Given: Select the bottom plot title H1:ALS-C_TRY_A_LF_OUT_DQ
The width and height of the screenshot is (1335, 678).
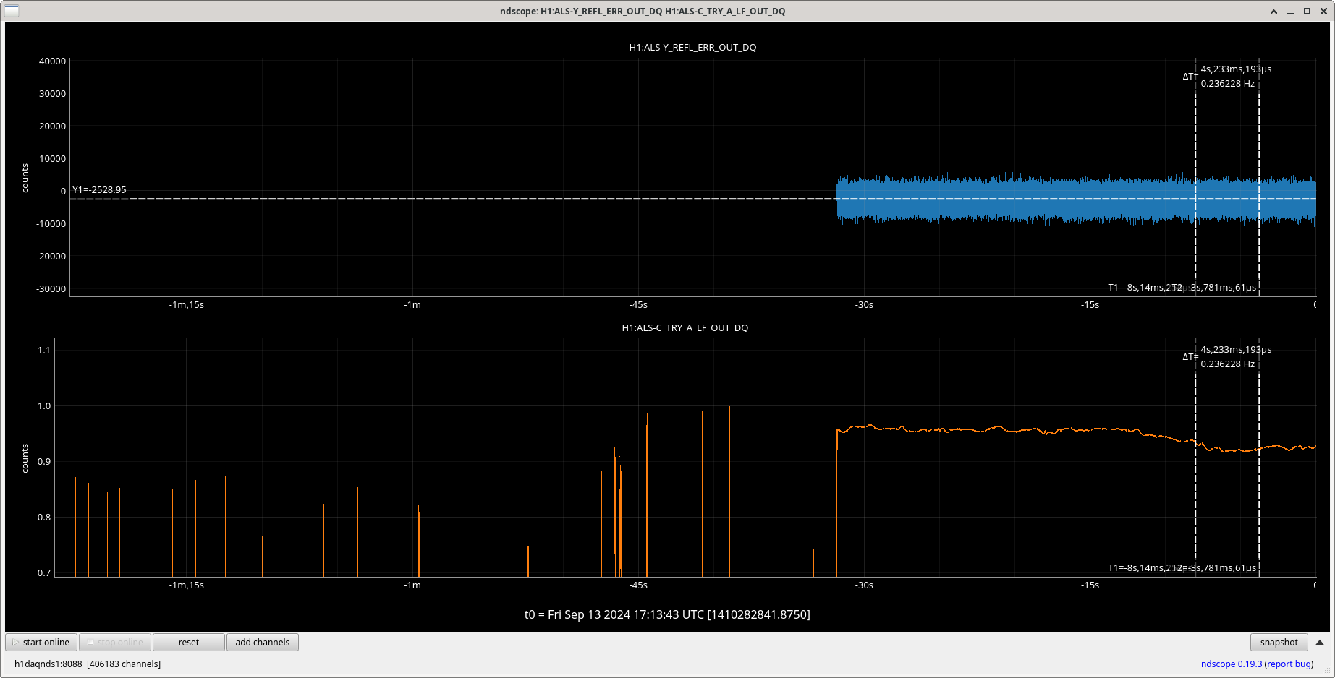Looking at the screenshot, I should pyautogui.click(x=685, y=327).
